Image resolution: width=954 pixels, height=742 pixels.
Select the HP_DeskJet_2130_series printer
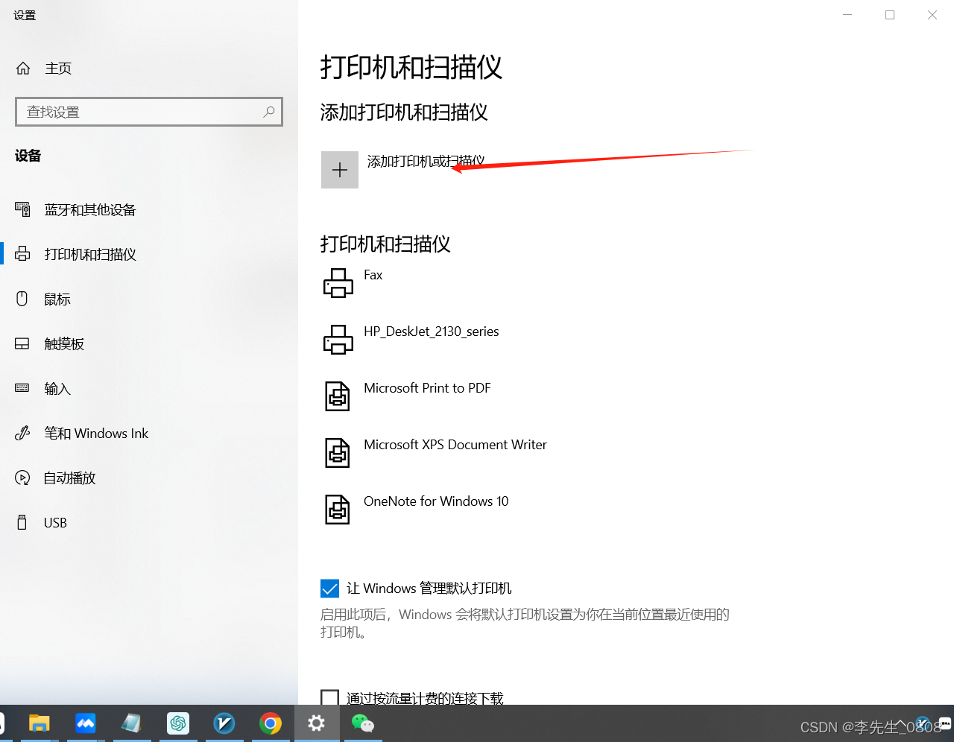[432, 332]
